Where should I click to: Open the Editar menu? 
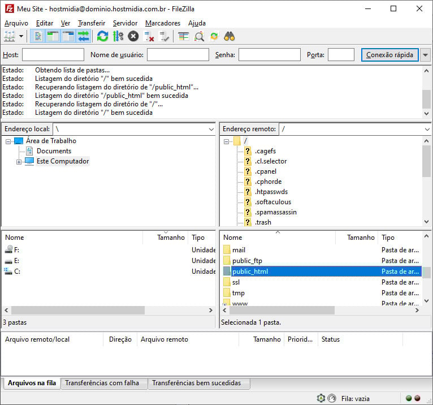coord(45,23)
